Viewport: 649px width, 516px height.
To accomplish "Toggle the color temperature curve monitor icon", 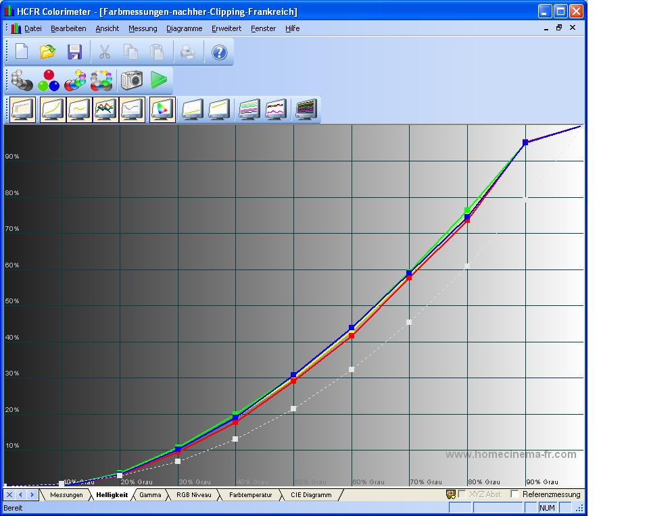I will (x=132, y=109).
